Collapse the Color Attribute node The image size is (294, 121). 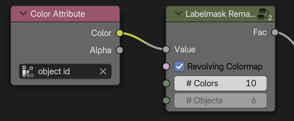(23, 14)
